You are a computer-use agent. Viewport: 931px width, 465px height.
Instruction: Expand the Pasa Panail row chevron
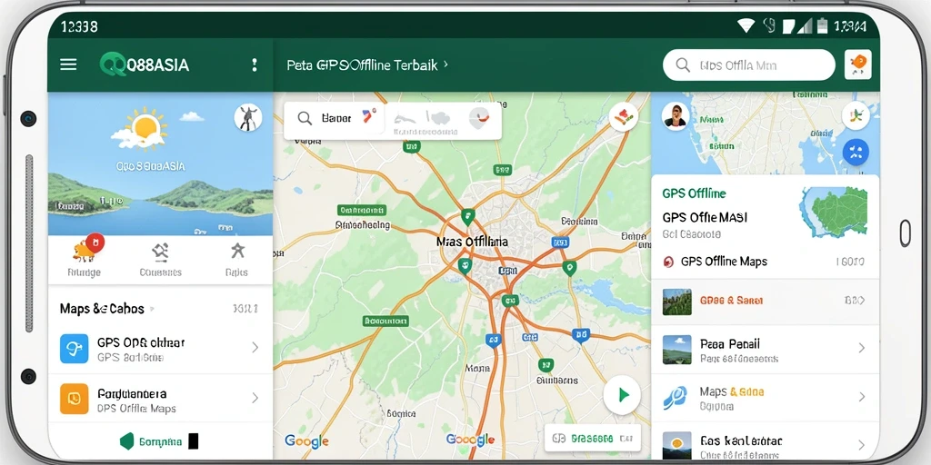tap(862, 348)
